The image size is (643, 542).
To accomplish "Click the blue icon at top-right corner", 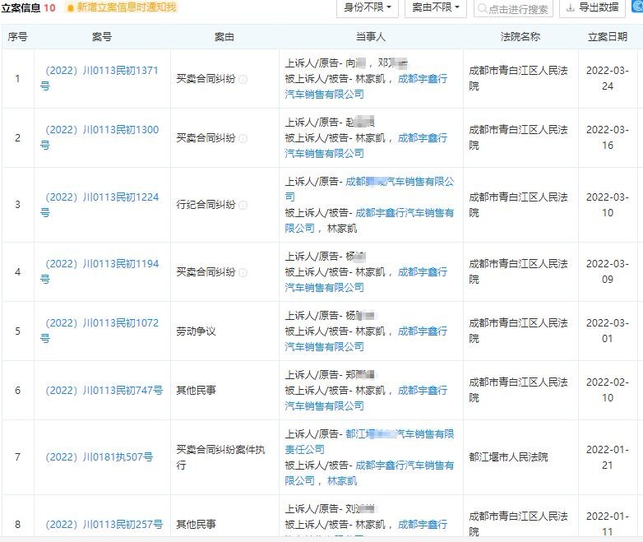I will pyautogui.click(x=636, y=7).
